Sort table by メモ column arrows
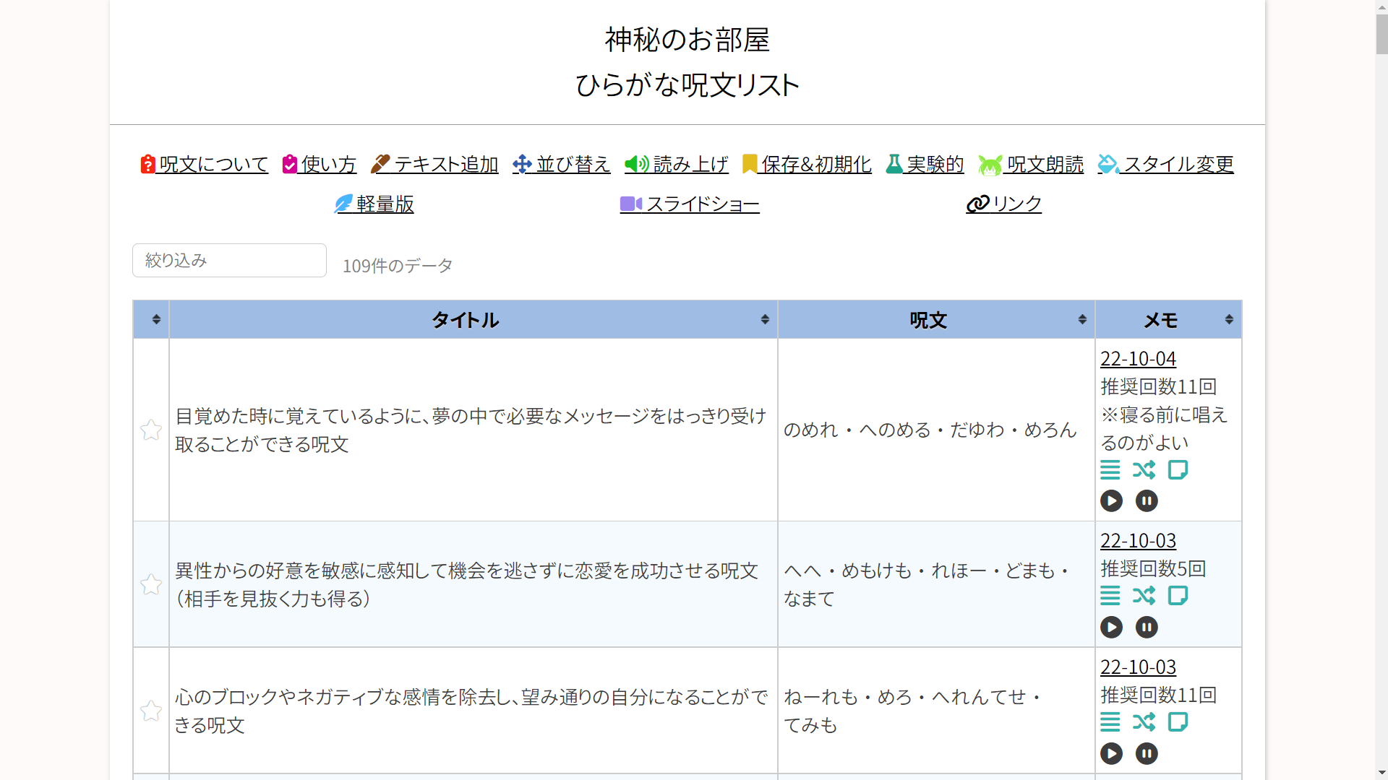The image size is (1388, 780). tap(1229, 319)
